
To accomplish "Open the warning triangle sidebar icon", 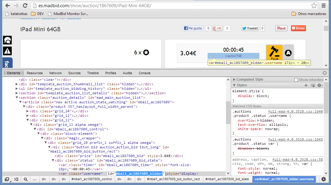I will [x=8, y=51].
